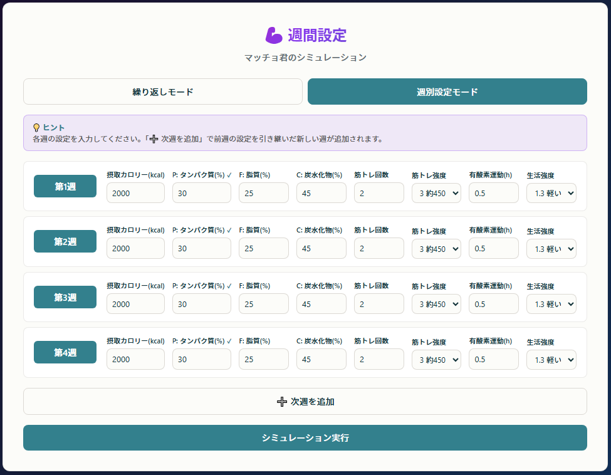This screenshot has width=611, height=475.
Task: Click week 4 有酸素運動(h) input
Action: 494,359
